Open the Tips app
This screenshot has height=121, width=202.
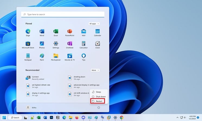click(x=84, y=57)
